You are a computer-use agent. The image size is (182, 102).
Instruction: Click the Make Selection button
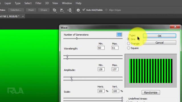[16, 10]
